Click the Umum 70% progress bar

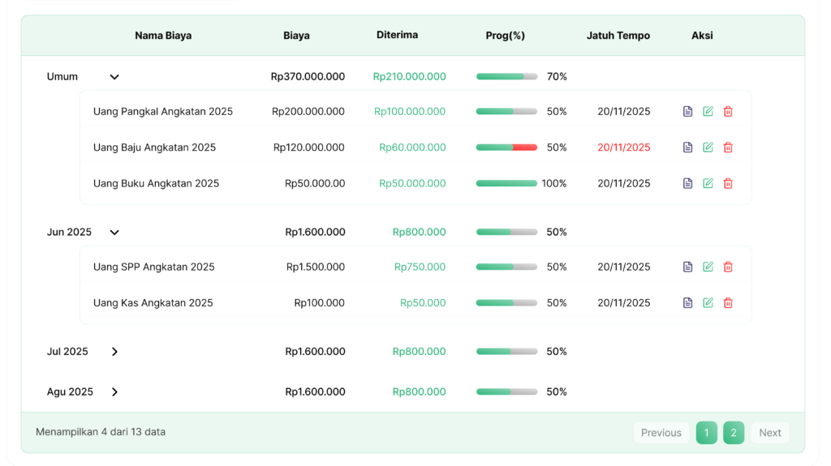(x=506, y=77)
